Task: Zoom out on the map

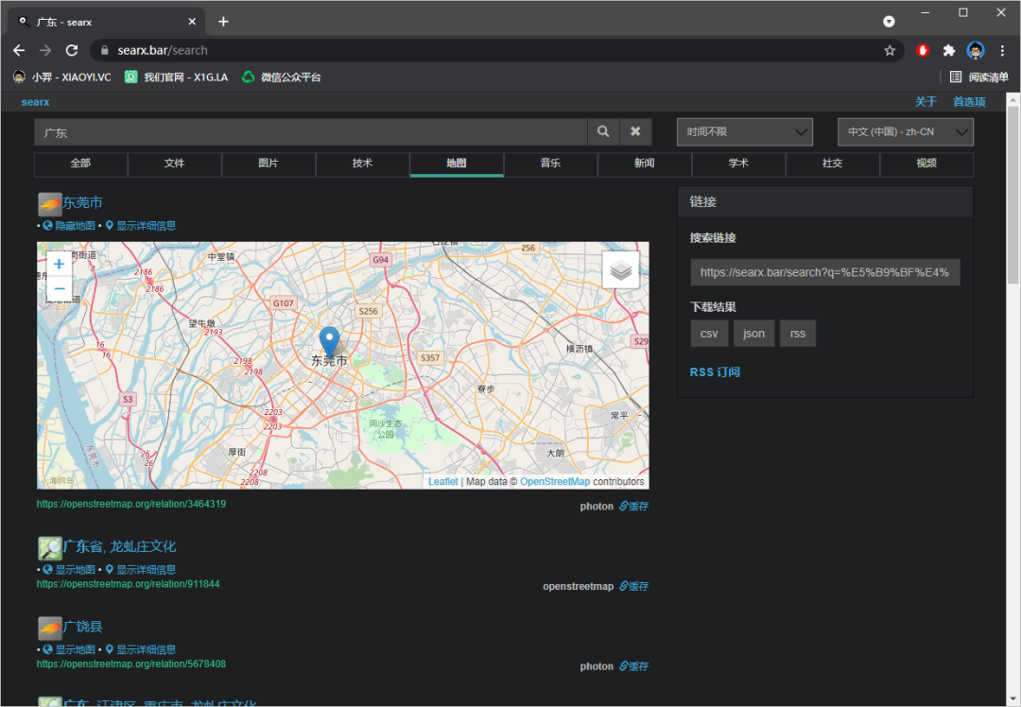Action: click(x=59, y=288)
